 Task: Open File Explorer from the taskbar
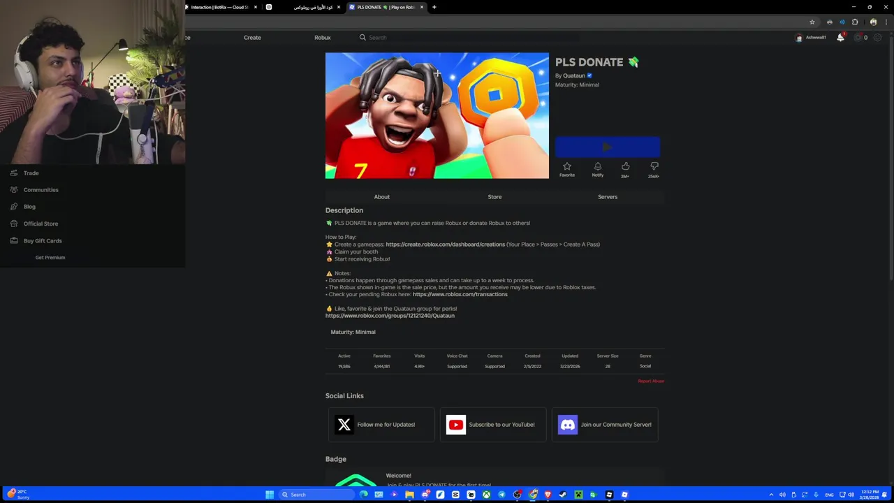(x=409, y=495)
